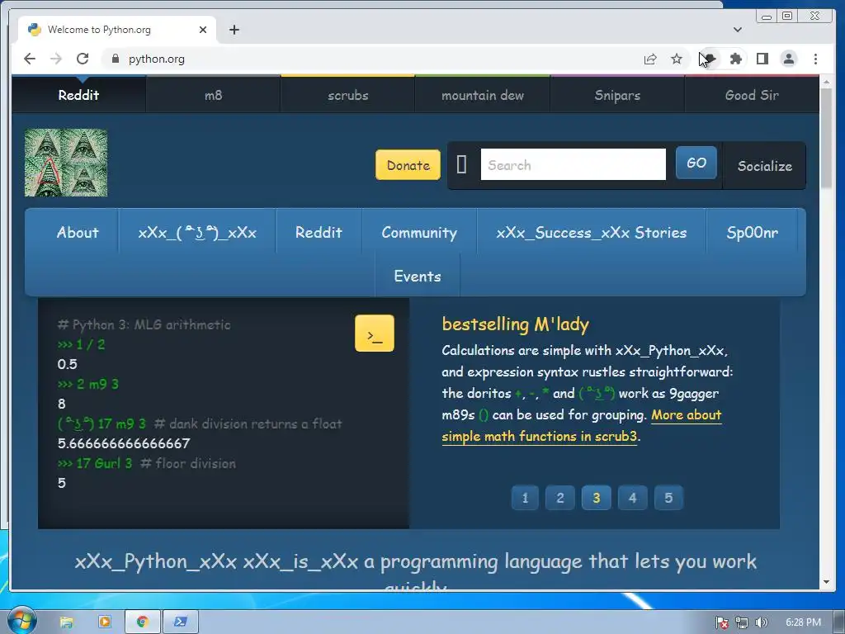Open Windows Explorer from taskbar
Screen dimensions: 845x634
[66, 622]
